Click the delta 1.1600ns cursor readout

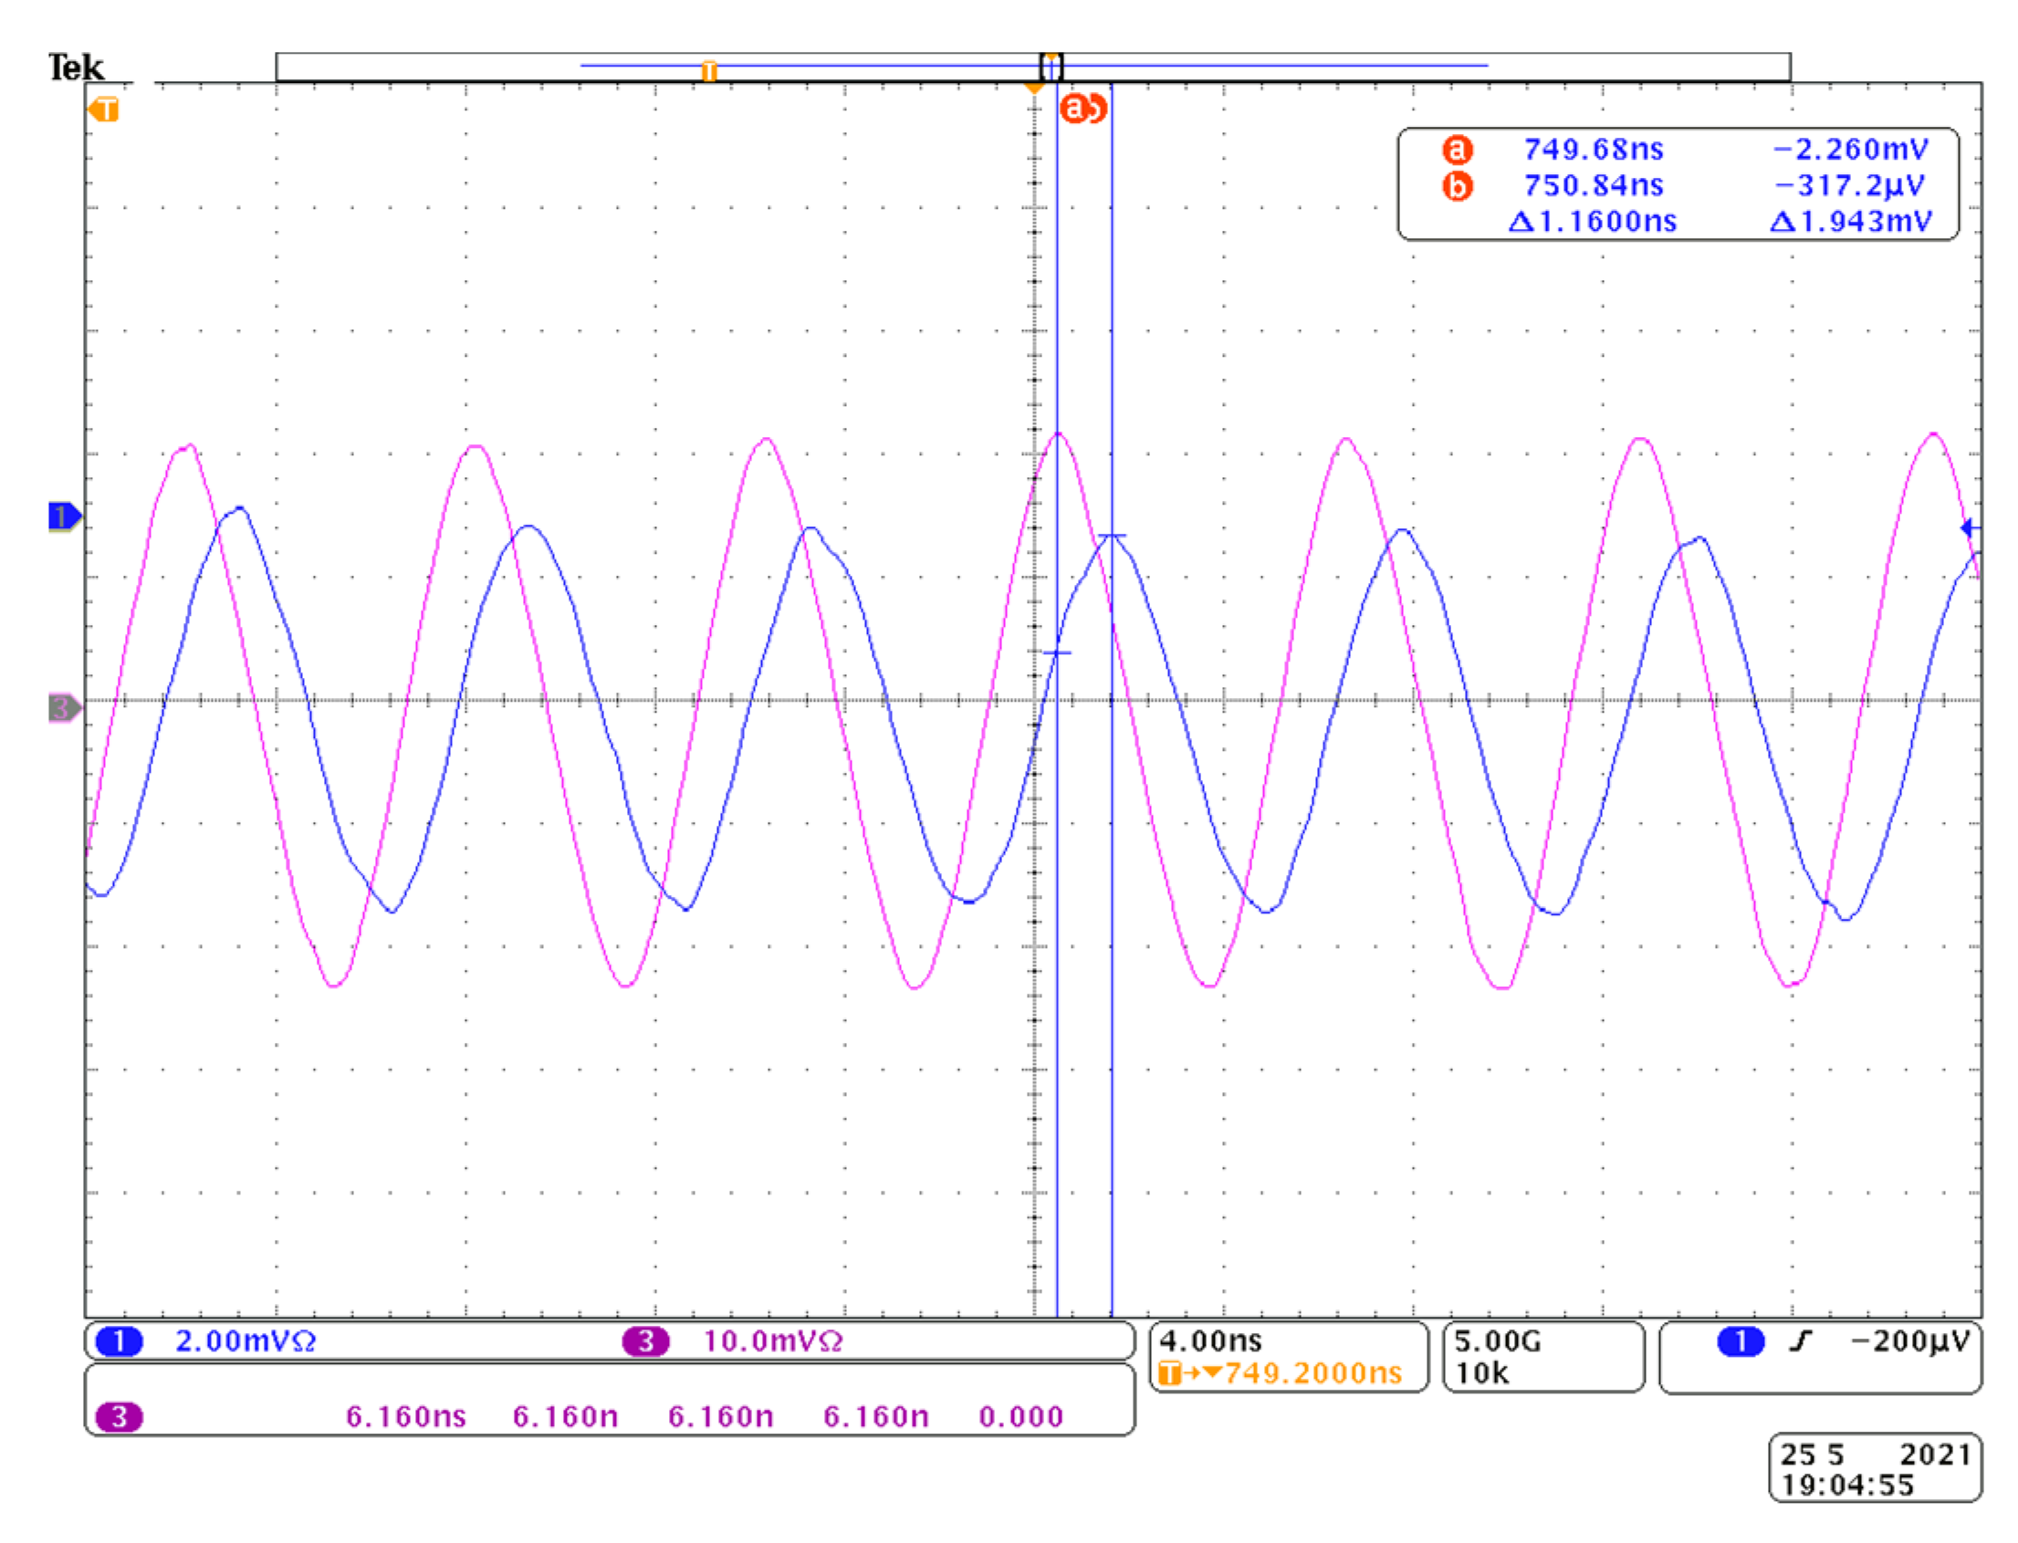click(1592, 223)
